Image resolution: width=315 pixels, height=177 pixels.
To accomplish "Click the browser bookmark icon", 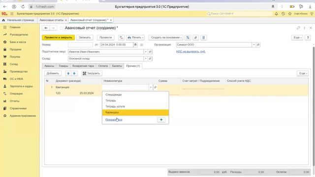I will point(273,6).
